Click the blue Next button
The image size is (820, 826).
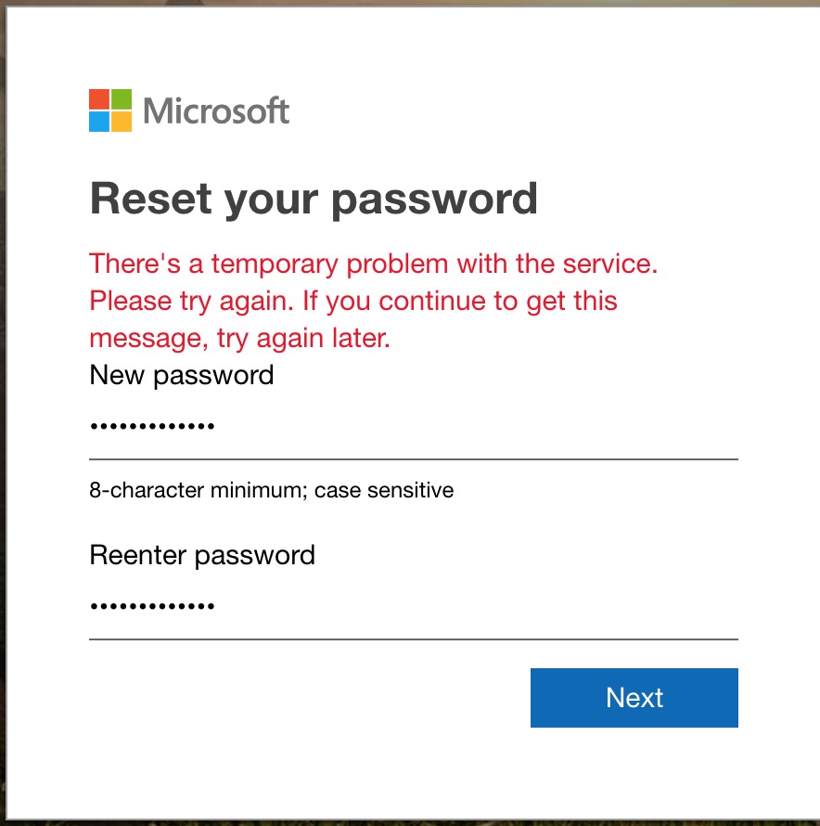(x=634, y=698)
